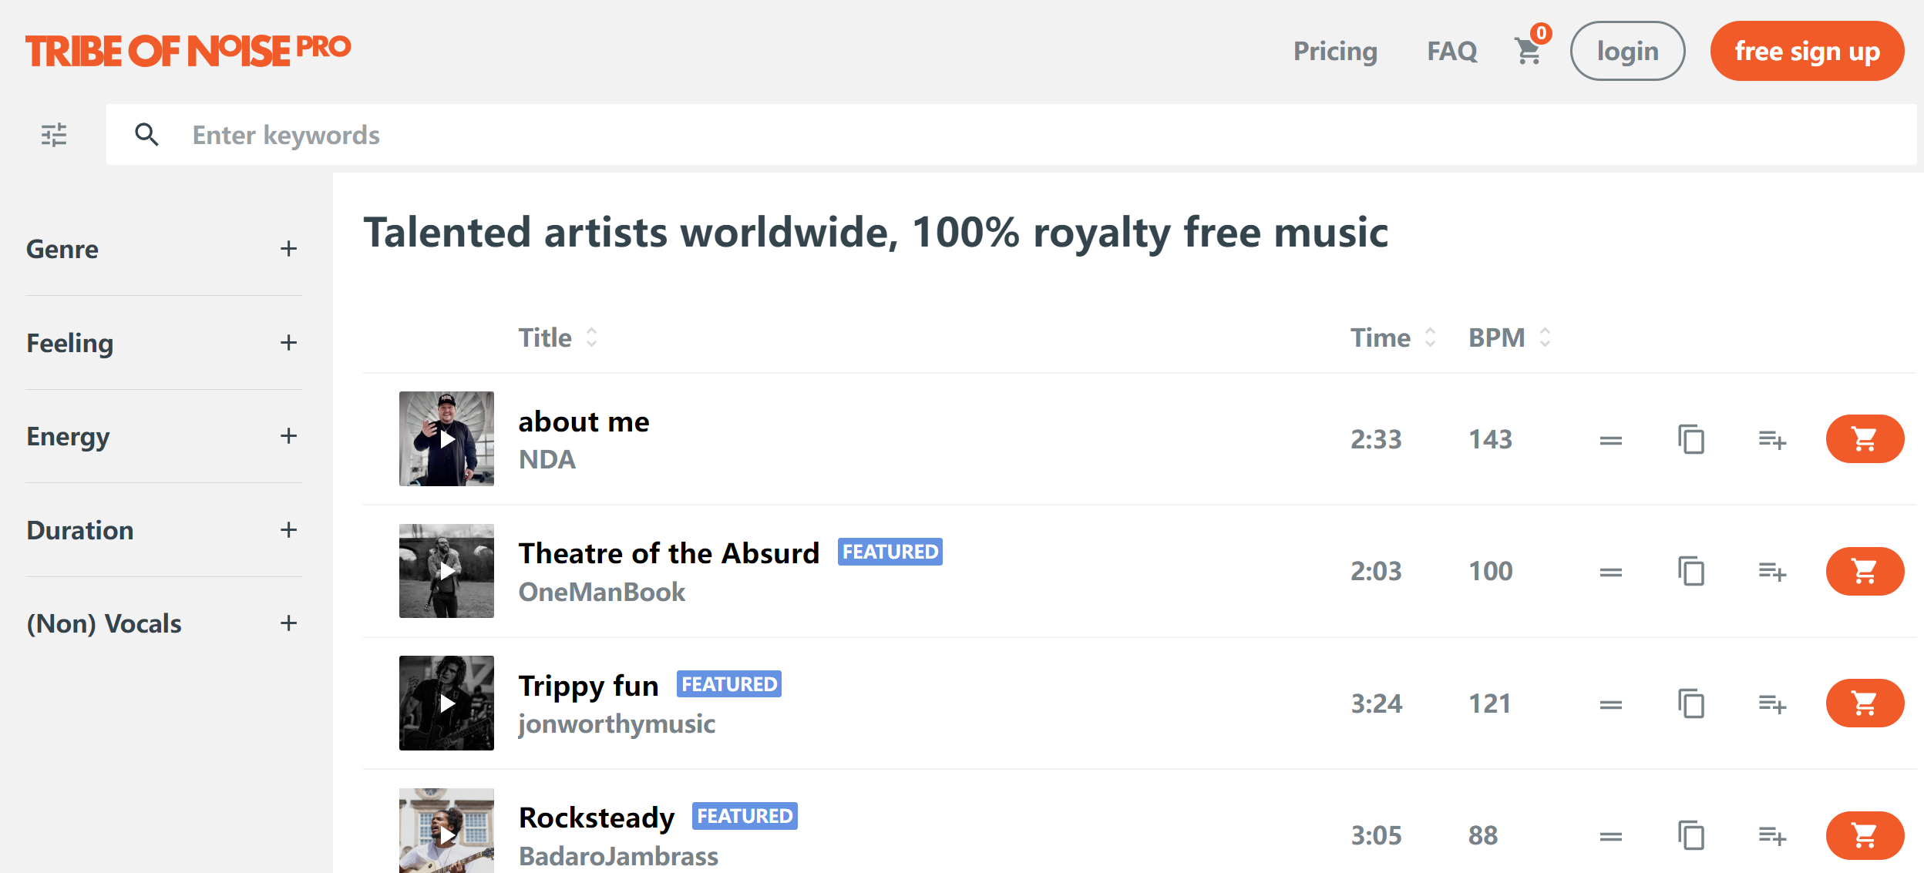Image resolution: width=1924 pixels, height=873 pixels.
Task: Add 'about me' track to cart
Action: point(1864,439)
